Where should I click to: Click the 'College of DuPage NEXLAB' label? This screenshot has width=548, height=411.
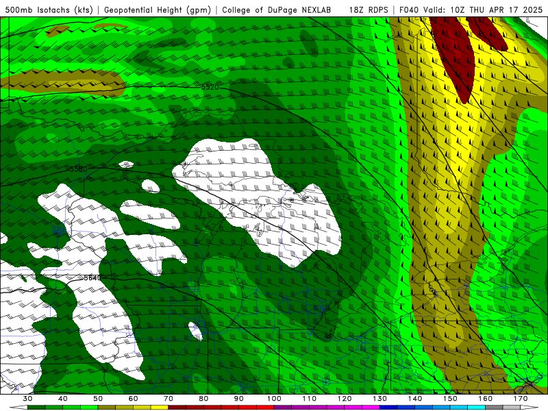point(277,10)
